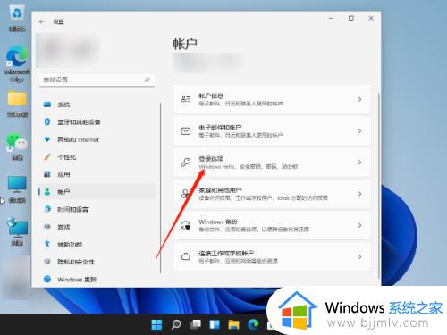This screenshot has width=447, height=335.
Task: Select the Recycle Bin desktop icon
Action: (17, 19)
